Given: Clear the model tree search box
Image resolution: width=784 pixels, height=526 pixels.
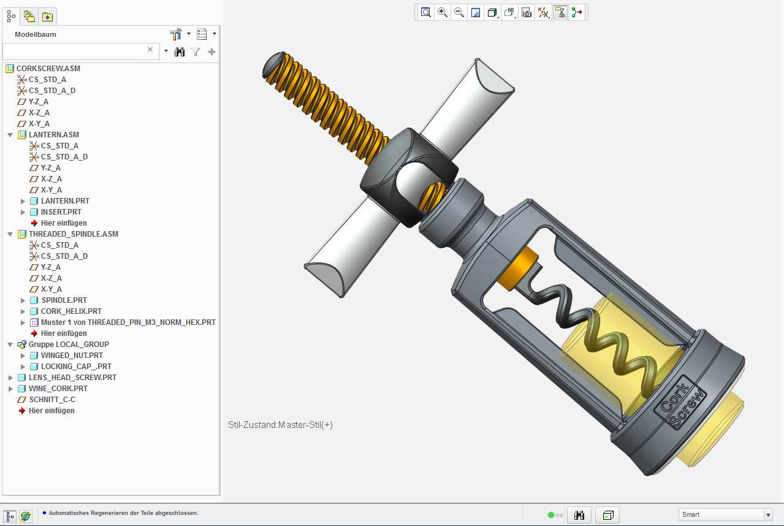Looking at the screenshot, I should click(x=150, y=50).
